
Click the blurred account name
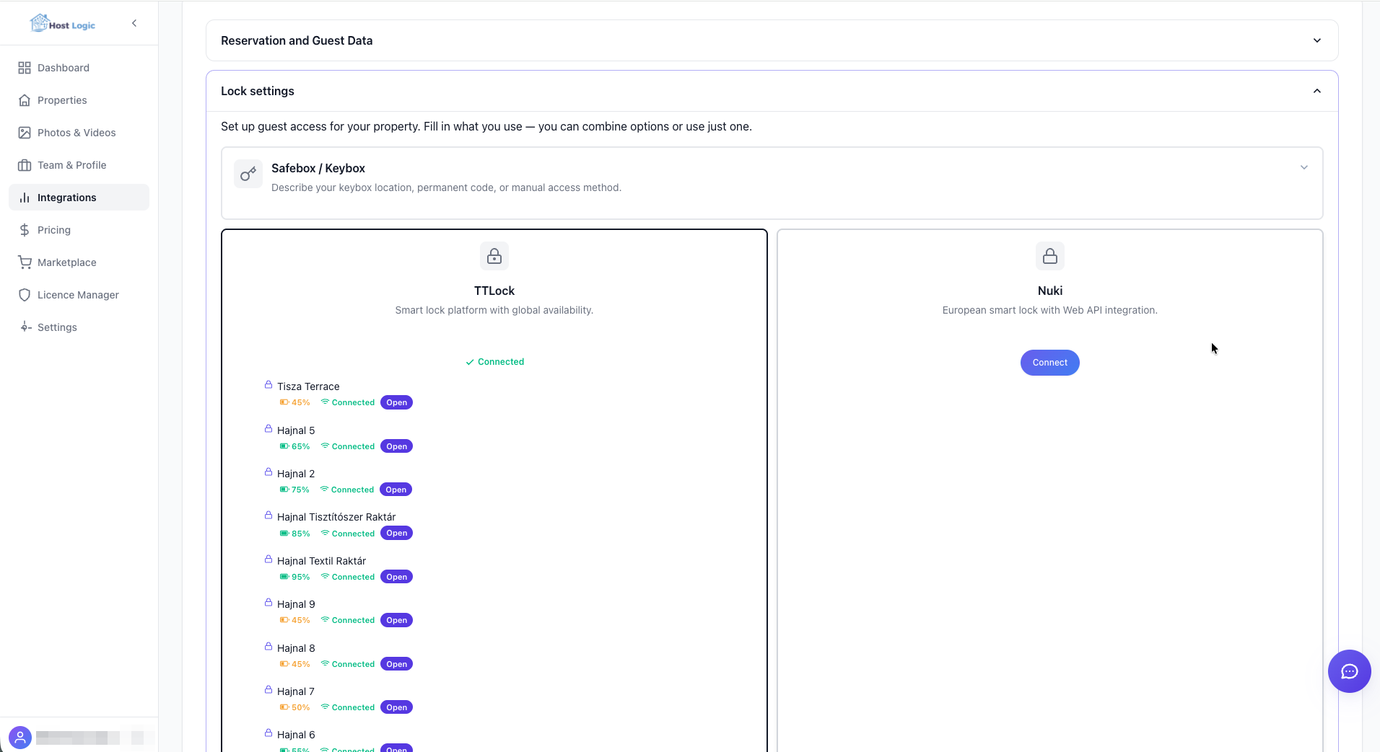pos(95,738)
